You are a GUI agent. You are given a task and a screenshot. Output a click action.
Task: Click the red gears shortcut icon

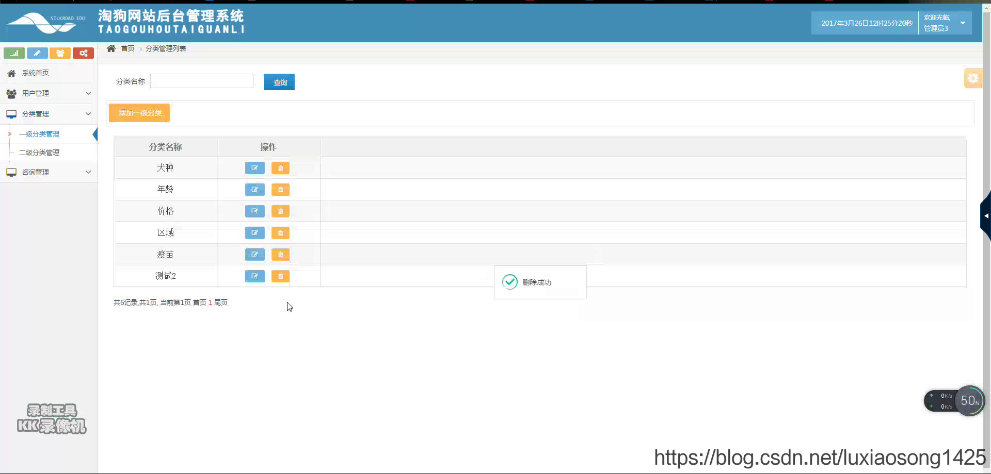point(83,53)
